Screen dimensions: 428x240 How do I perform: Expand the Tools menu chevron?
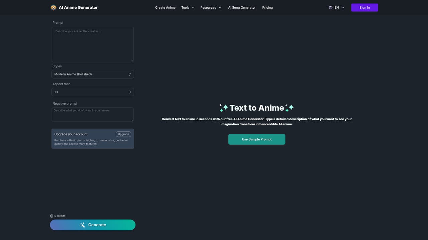pos(193,8)
